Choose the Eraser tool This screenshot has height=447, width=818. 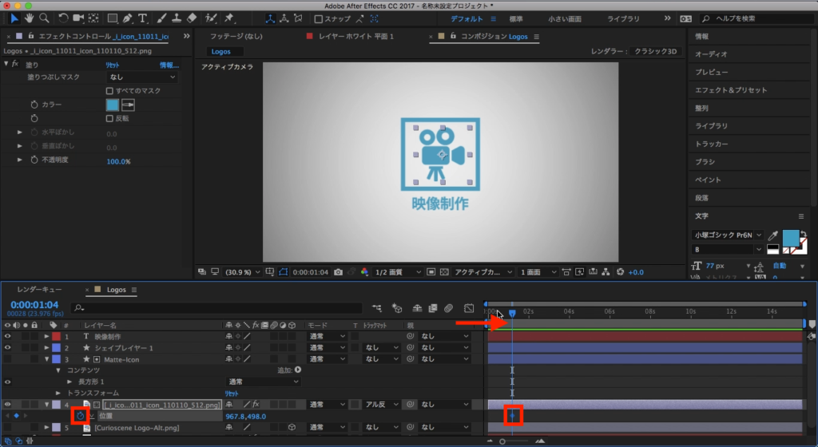(192, 18)
